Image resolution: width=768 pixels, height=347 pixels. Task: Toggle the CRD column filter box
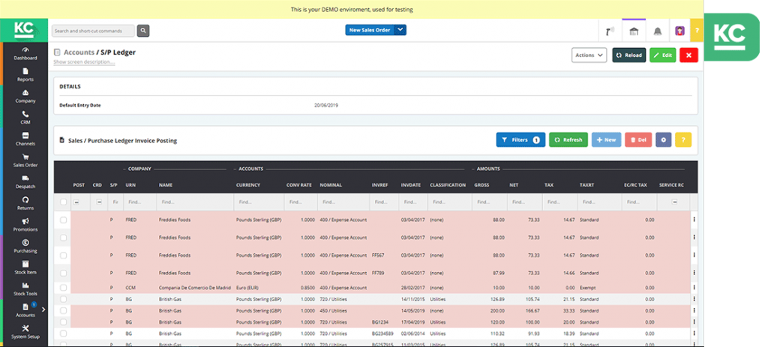[99, 202]
